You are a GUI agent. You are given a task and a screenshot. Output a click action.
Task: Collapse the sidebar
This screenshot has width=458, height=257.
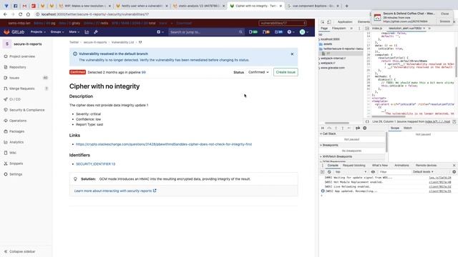(19, 251)
